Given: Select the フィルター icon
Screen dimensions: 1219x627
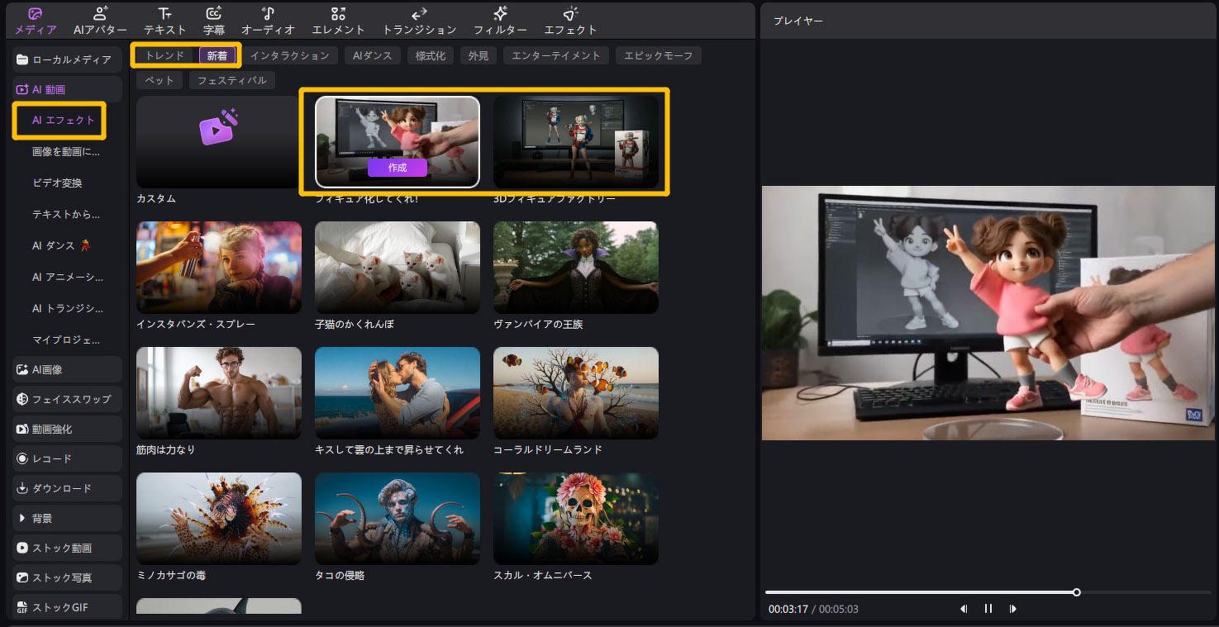Looking at the screenshot, I should tap(500, 21).
